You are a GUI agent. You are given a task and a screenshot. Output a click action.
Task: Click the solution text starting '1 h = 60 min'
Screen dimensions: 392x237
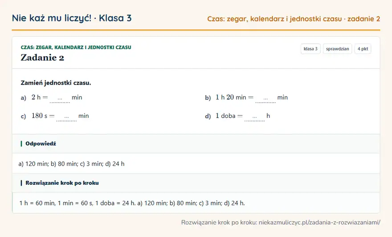click(132, 203)
